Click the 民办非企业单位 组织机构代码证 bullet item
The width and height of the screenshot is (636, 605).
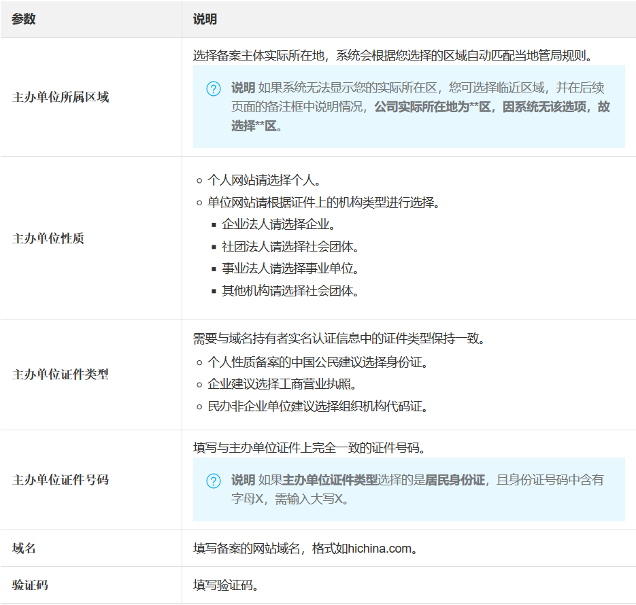pos(317,407)
